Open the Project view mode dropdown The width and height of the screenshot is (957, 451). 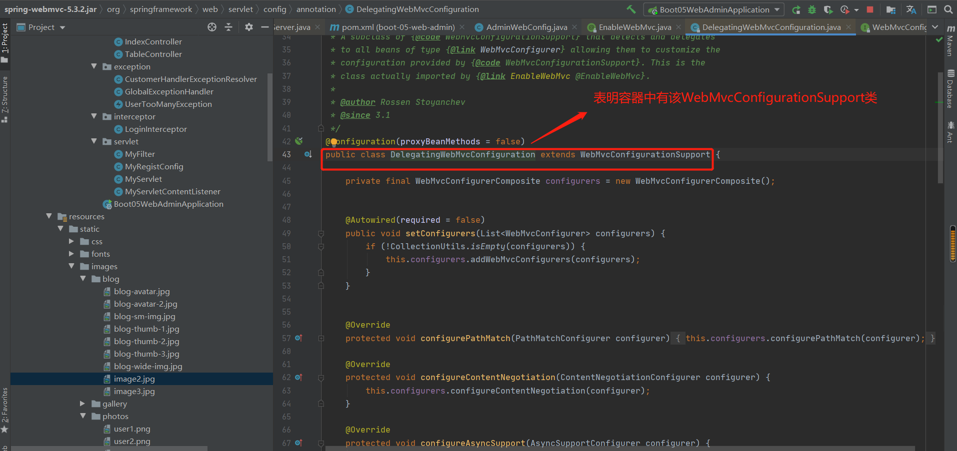62,27
